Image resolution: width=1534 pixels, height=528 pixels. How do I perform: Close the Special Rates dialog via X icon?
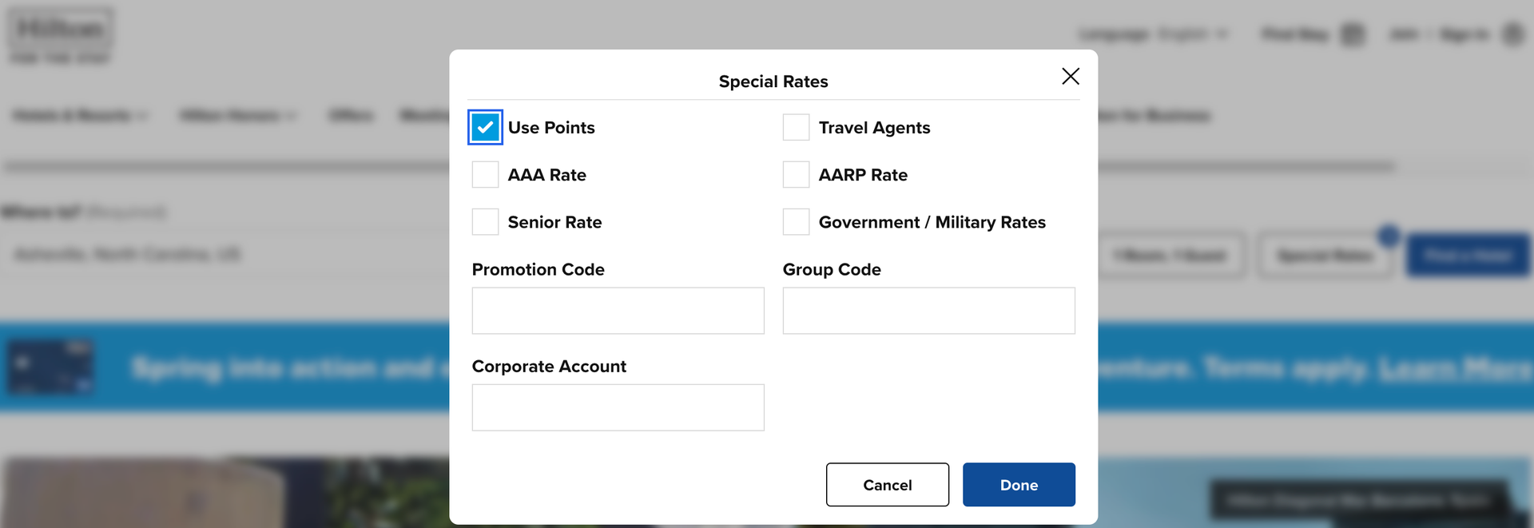tap(1071, 77)
